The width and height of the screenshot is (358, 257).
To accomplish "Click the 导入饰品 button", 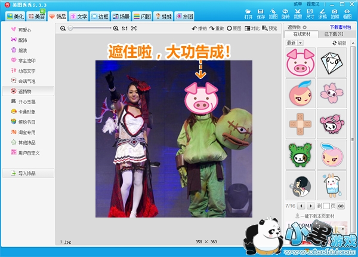I will (x=27, y=173).
